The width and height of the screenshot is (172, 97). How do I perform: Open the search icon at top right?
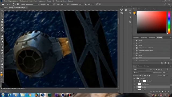point(165,4)
